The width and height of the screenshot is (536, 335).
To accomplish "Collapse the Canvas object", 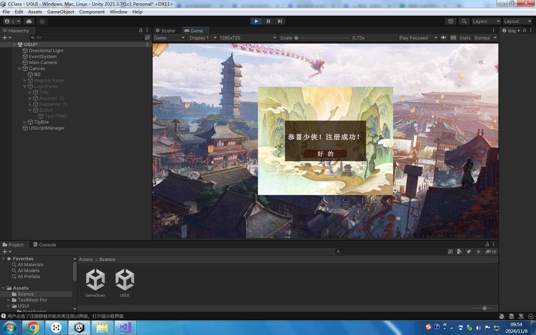I will (20, 68).
